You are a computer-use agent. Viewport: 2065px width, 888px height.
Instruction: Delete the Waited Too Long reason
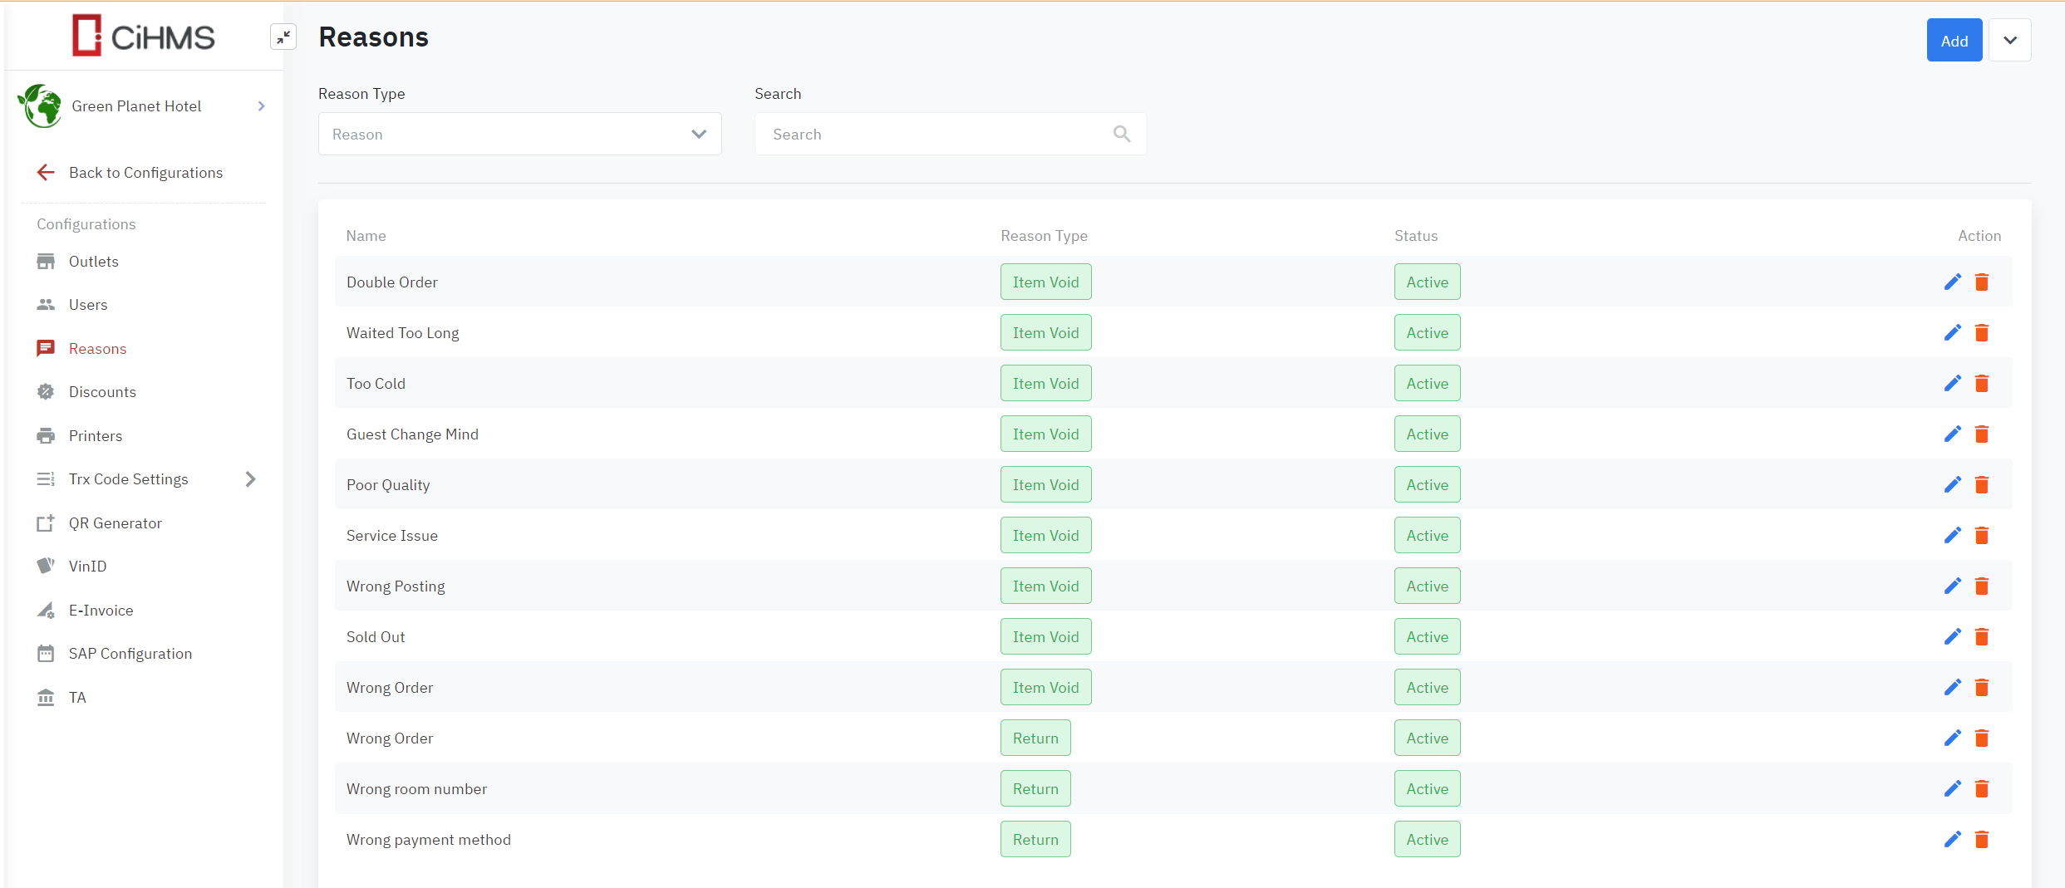pyautogui.click(x=1981, y=333)
